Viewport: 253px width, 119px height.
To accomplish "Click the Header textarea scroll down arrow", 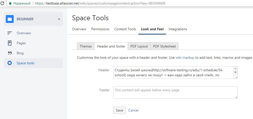I will [235, 72].
